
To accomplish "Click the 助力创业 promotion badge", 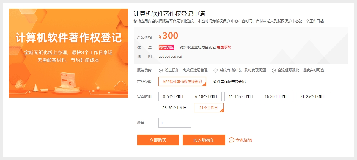I will (x=166, y=47).
